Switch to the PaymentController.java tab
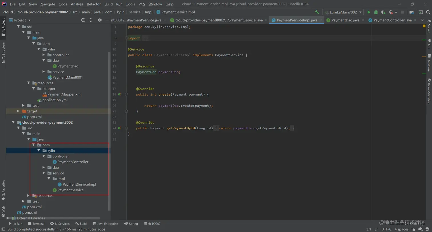432x232 pixels. click(x=392, y=20)
